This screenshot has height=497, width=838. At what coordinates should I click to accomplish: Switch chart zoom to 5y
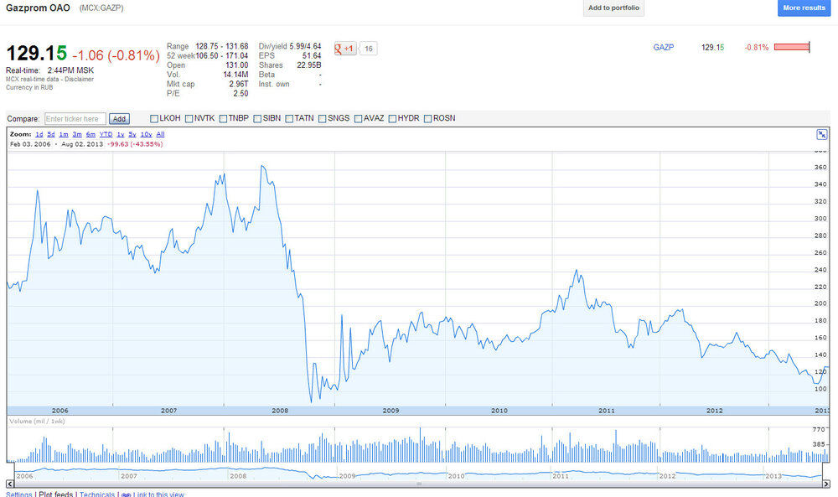coord(132,134)
